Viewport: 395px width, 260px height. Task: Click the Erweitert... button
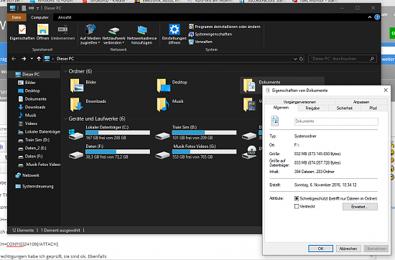click(360, 207)
